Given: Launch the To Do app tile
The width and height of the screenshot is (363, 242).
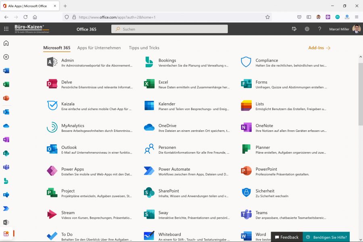Looking at the screenshot, I should 90,236.
